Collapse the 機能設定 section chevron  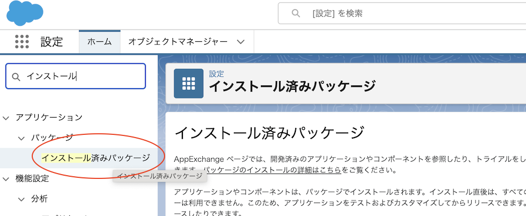(x=6, y=179)
